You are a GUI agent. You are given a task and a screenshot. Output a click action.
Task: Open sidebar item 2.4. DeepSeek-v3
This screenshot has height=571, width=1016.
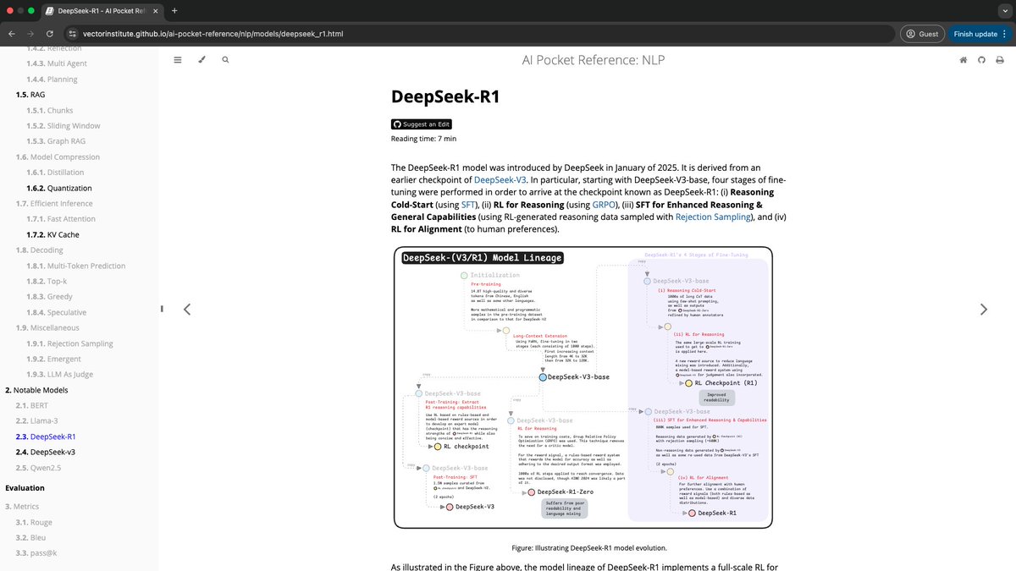(46, 452)
